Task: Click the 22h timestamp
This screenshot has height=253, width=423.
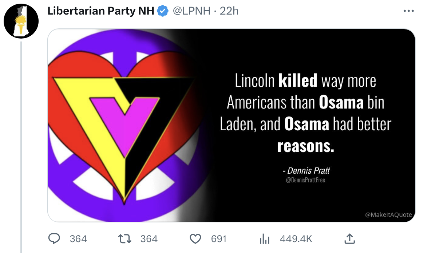Action: pos(229,11)
